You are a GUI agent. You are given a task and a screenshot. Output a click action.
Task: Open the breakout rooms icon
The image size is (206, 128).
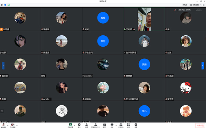click(121, 125)
